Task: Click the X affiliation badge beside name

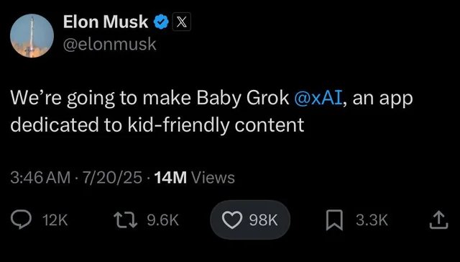Action: [181, 22]
